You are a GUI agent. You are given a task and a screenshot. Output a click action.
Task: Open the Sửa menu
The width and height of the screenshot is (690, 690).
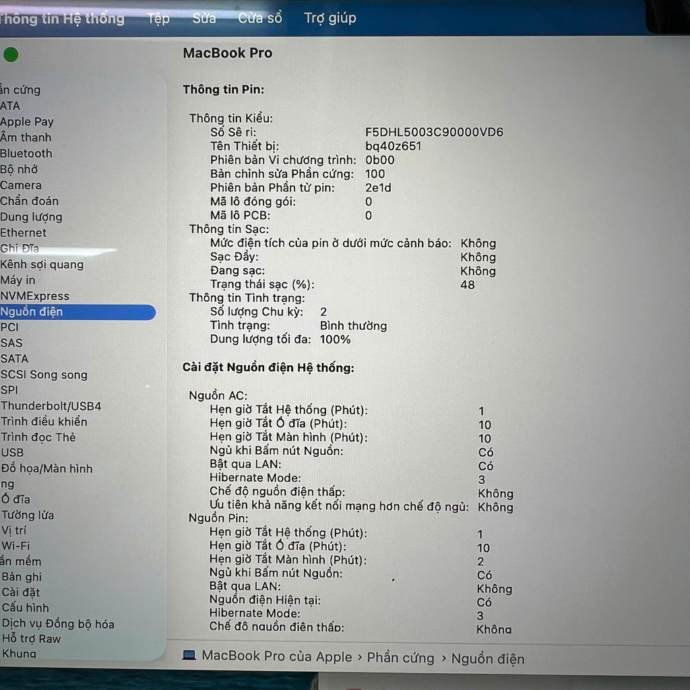click(203, 18)
